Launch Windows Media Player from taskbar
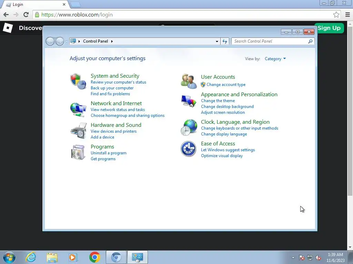This screenshot has width=353, height=264. pyautogui.click(x=73, y=257)
